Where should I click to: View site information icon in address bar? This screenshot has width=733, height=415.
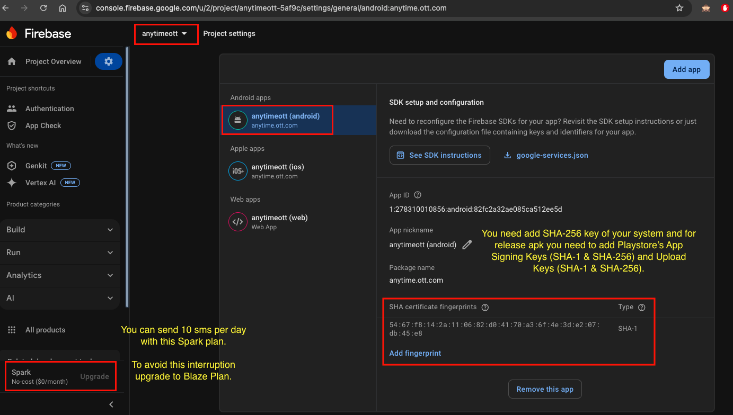tap(85, 8)
